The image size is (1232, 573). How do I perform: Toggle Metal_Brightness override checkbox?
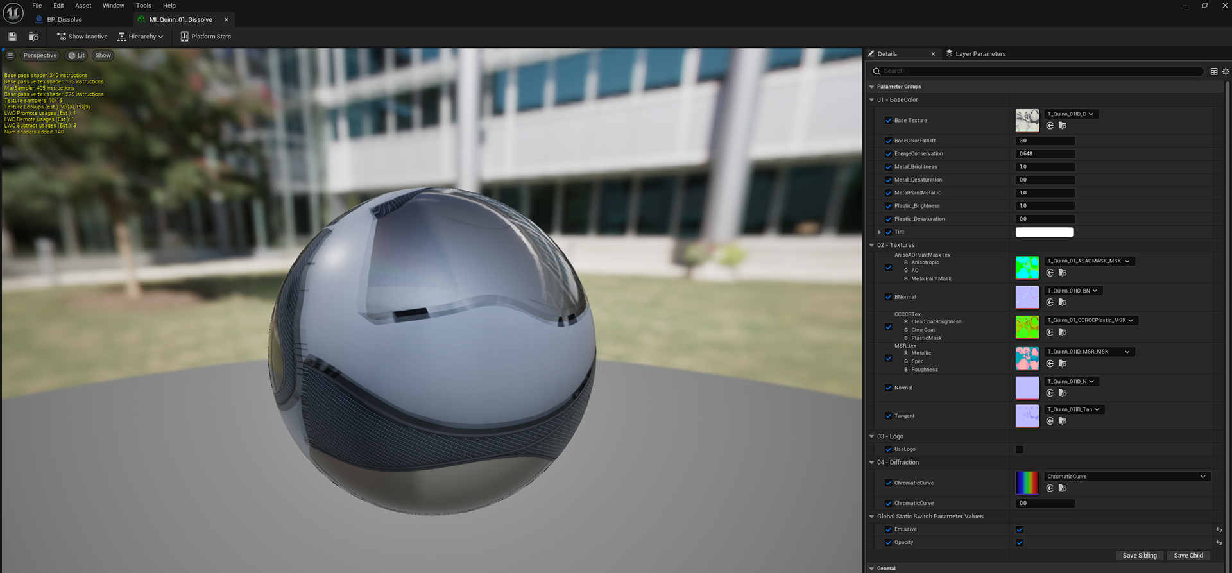[x=889, y=167]
